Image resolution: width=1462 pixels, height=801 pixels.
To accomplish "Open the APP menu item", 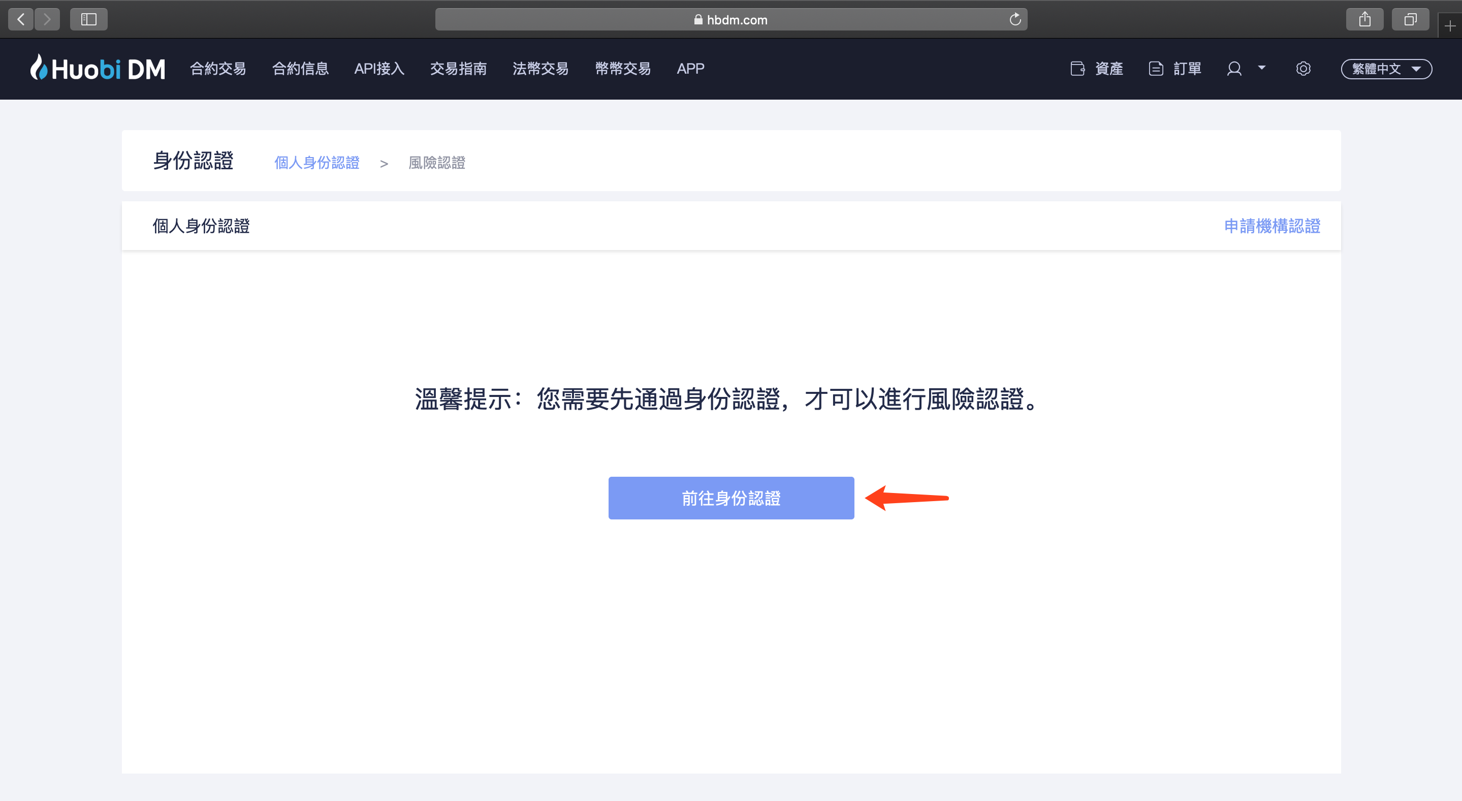I will tap(690, 69).
